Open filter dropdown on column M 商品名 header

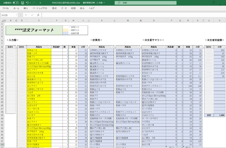coord(138,47)
